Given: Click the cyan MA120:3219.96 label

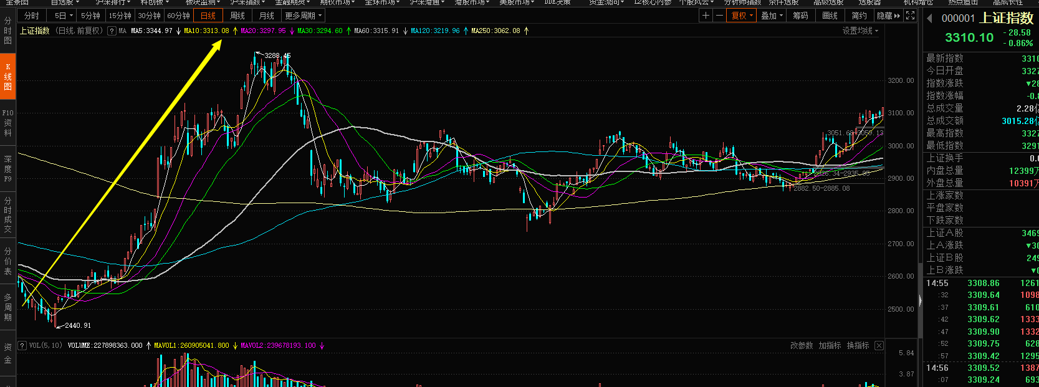Looking at the screenshot, I should [435, 31].
